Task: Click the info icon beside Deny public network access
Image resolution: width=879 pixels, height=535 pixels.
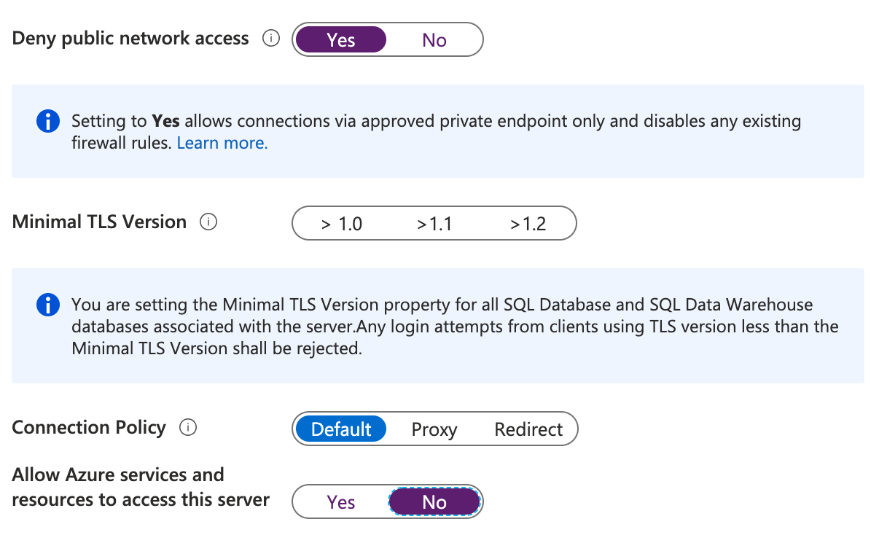Action: tap(270, 39)
